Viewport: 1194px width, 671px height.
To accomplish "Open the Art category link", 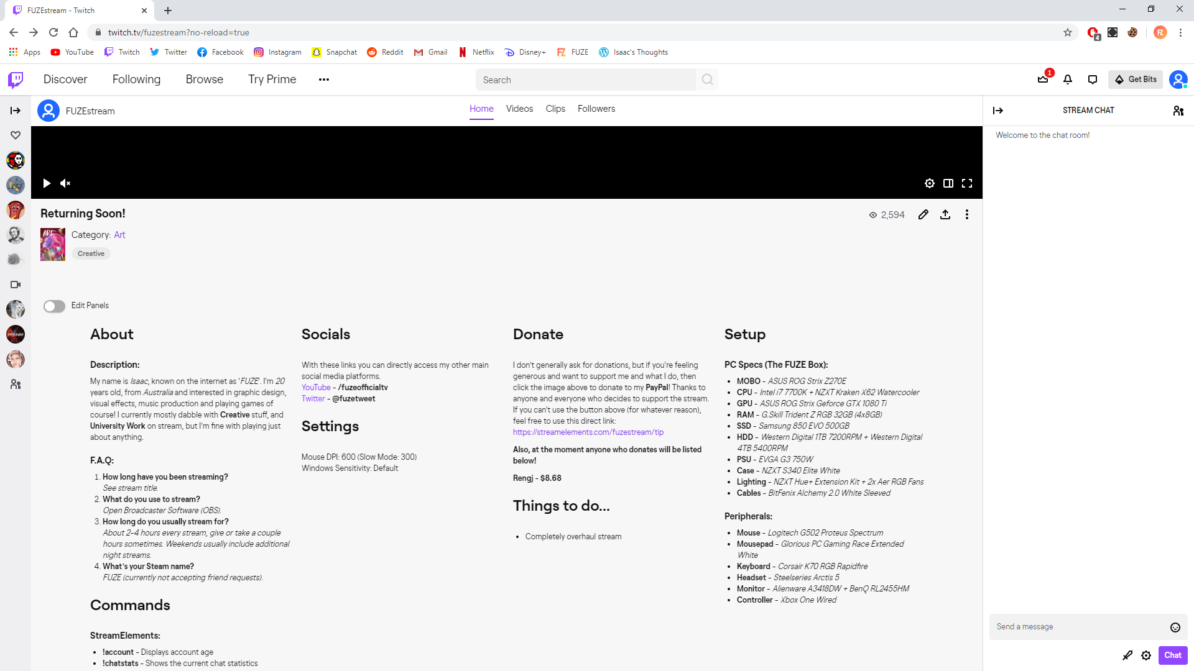I will pos(119,235).
